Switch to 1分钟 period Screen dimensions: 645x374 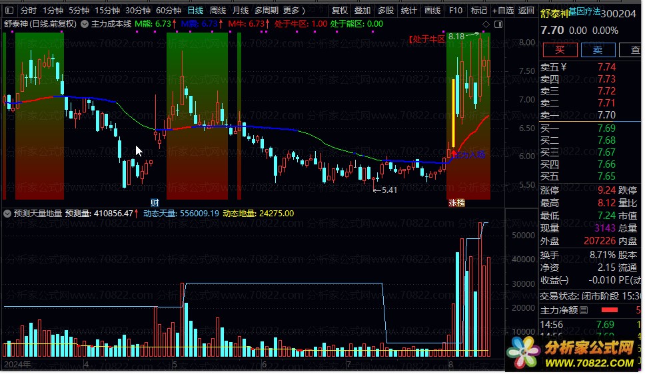(x=53, y=10)
